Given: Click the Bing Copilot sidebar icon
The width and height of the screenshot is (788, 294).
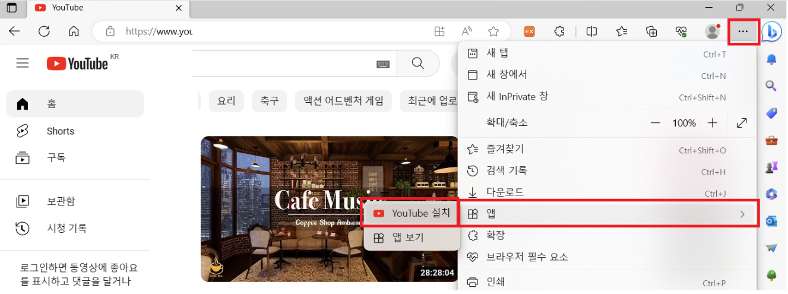Looking at the screenshot, I should tap(771, 31).
